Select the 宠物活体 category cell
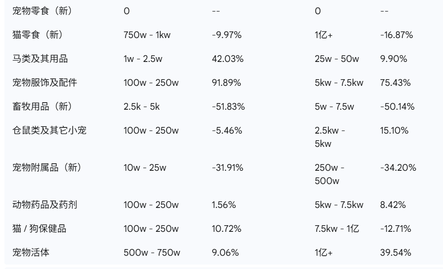 coord(30,253)
